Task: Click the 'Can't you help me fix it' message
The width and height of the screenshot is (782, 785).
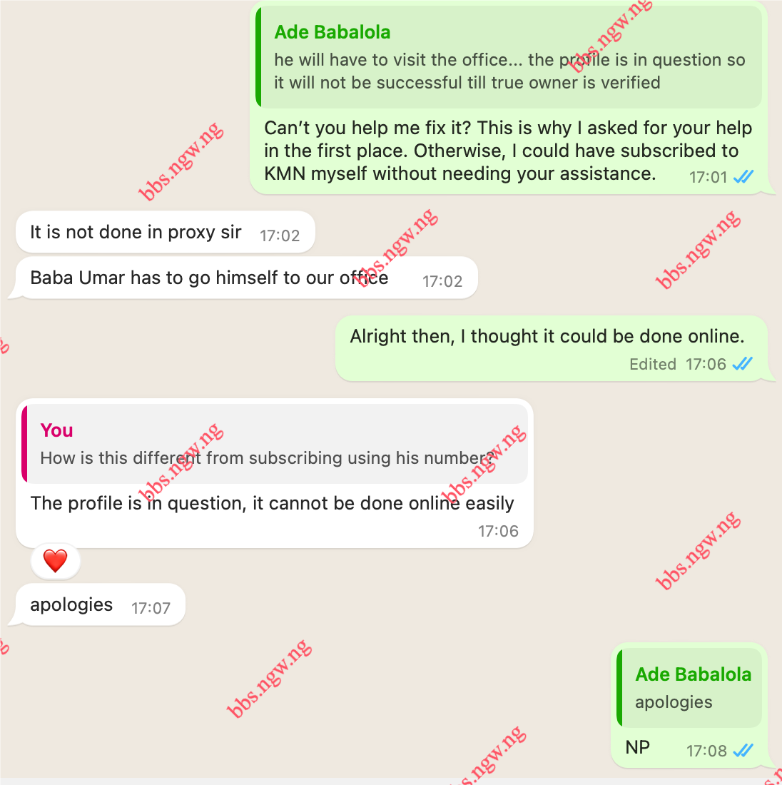Action: click(508, 151)
